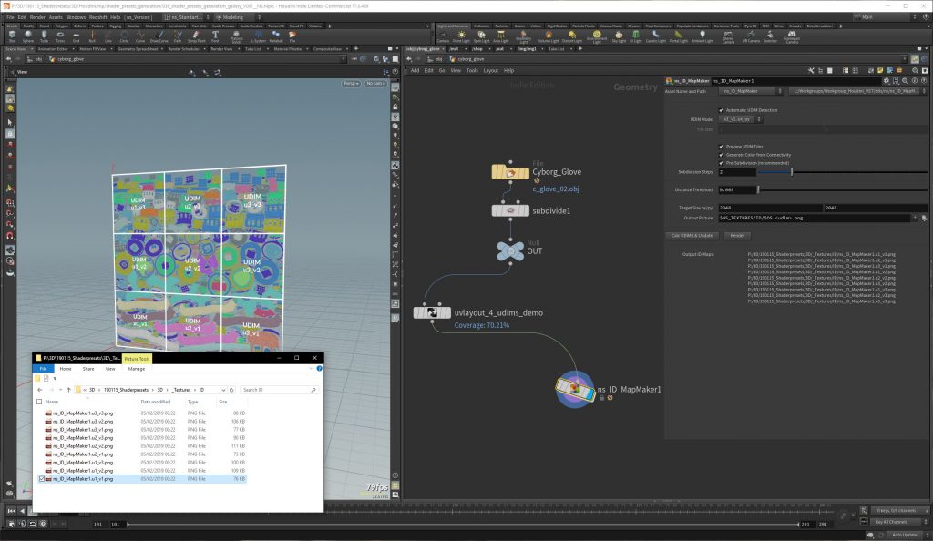Viewport: 933px width, 541px height.
Task: Open the Render menu
Action: click(x=37, y=15)
